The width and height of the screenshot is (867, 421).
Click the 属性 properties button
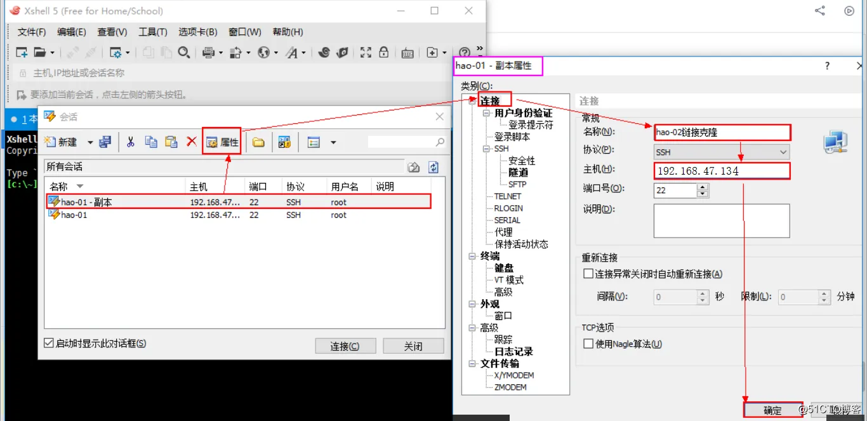[x=222, y=142]
